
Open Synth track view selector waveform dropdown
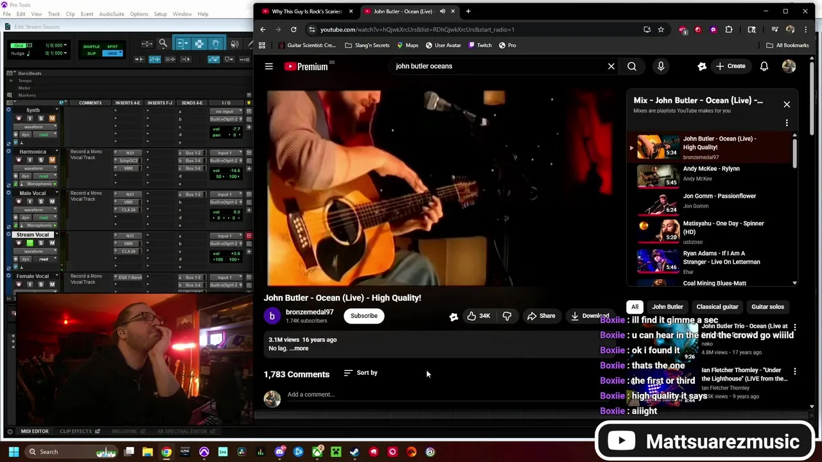coord(35,127)
